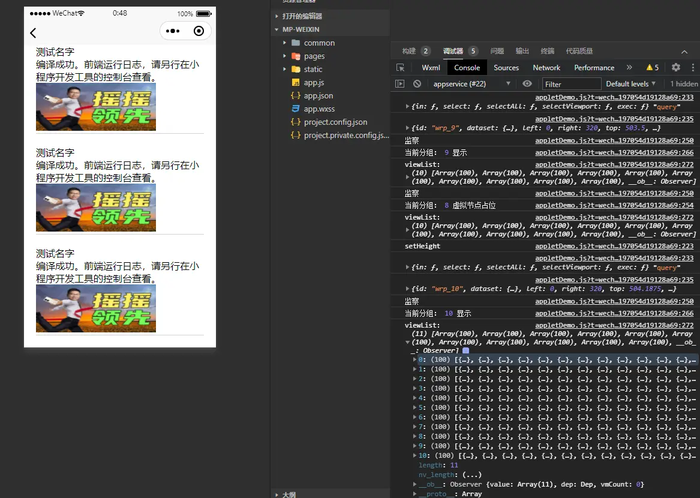
Task: Open source link for setHeight log
Action: 614,246
